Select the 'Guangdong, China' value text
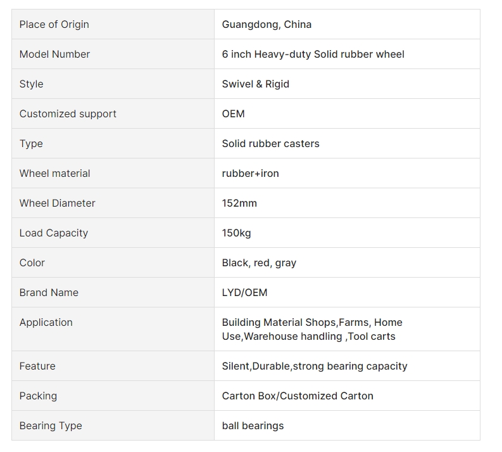Viewport: 502px width, 452px height. coord(267,24)
